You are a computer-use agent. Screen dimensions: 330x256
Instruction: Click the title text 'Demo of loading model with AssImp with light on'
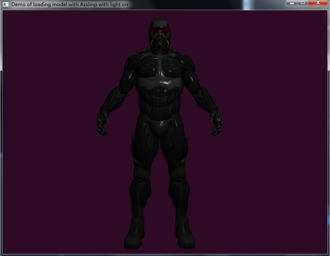click(x=70, y=4)
